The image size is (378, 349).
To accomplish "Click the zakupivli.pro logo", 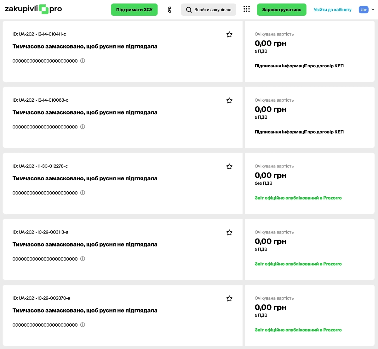I will click(x=33, y=9).
